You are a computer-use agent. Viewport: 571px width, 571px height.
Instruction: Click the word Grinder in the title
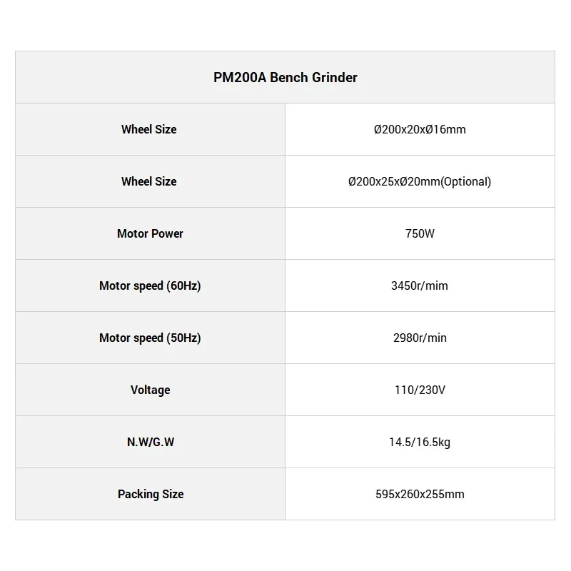click(x=335, y=77)
